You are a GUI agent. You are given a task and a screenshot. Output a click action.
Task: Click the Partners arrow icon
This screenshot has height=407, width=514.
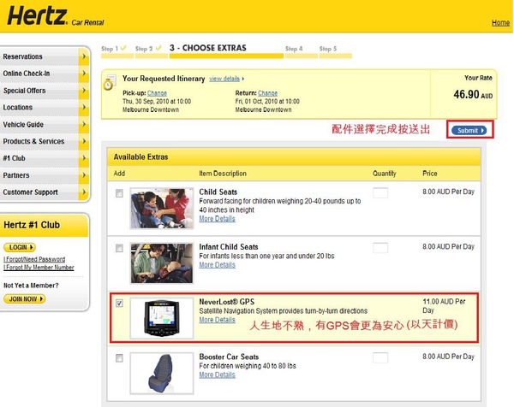click(x=84, y=175)
